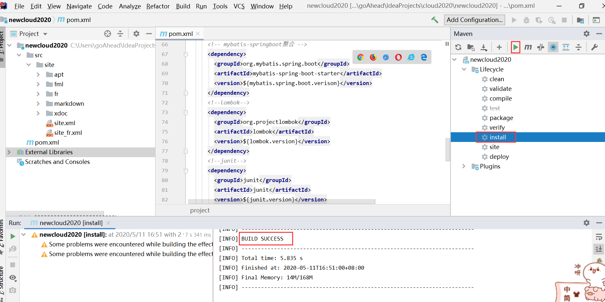Collapse the site folder

click(x=29, y=65)
